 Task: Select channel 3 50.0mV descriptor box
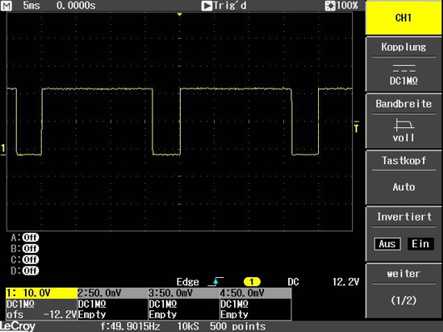point(184,304)
